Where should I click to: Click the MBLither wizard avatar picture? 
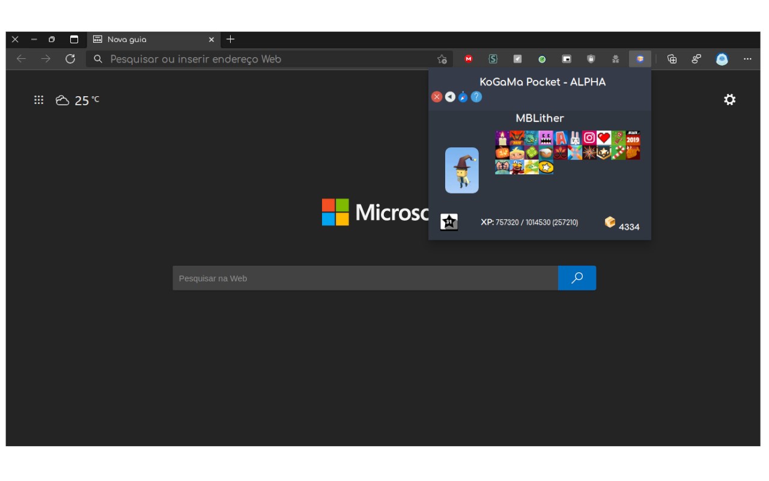point(462,170)
